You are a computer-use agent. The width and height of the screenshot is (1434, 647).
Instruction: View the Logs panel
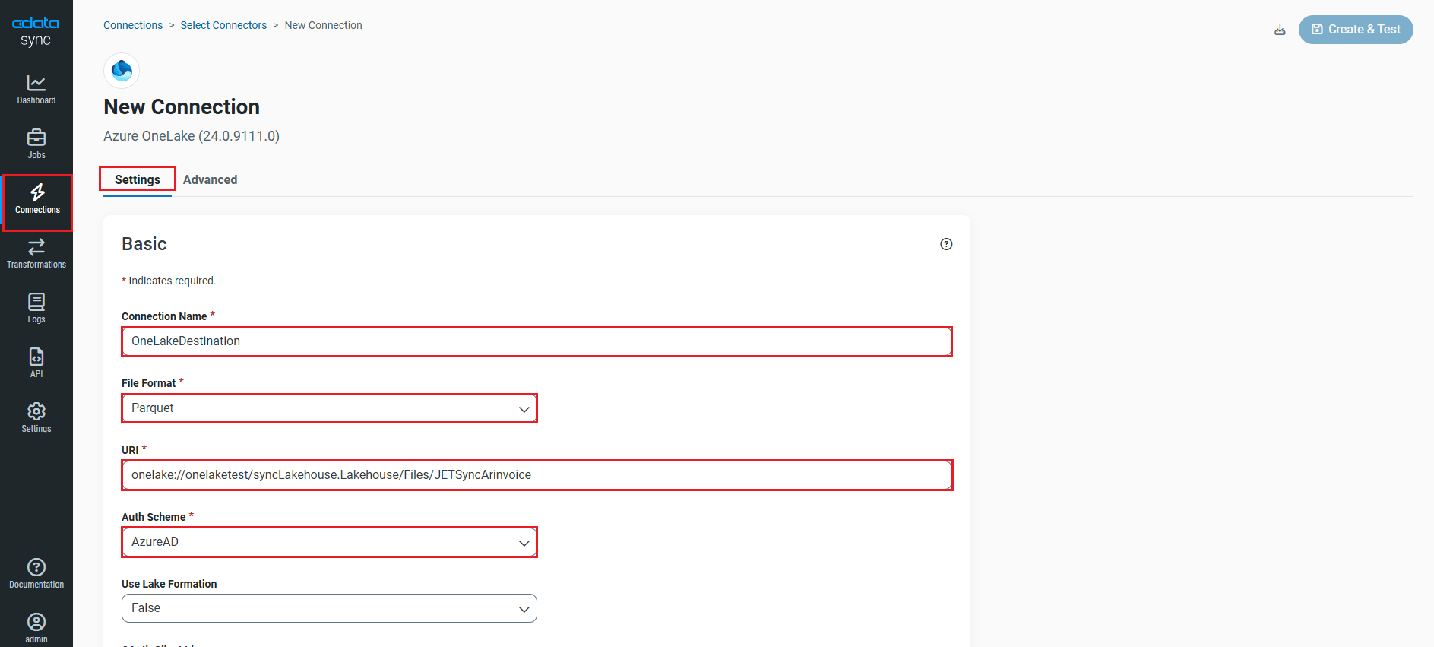36,307
